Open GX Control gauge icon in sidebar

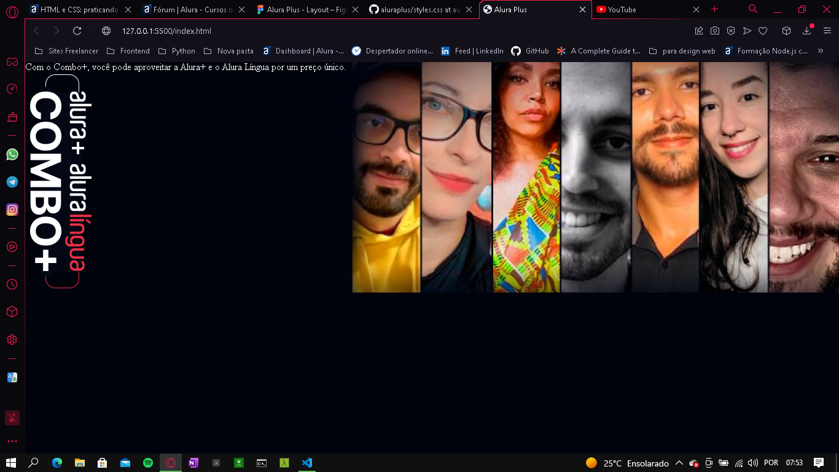[12, 89]
